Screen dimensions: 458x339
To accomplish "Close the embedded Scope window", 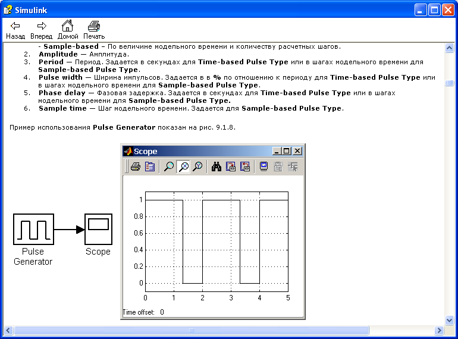I will (297, 151).
